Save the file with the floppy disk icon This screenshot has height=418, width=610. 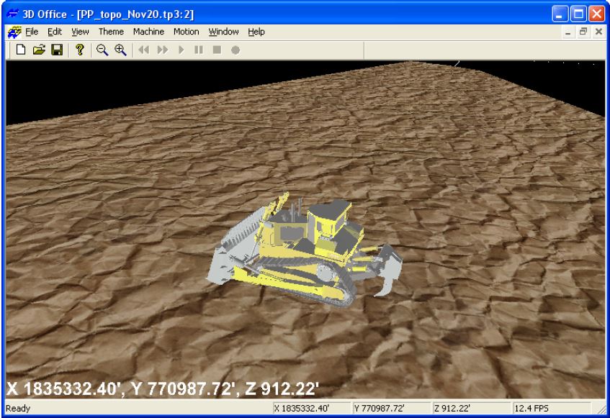coord(57,50)
